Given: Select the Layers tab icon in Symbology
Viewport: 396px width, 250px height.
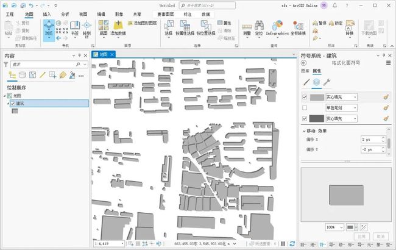Looking at the screenshot, I should (316, 82).
